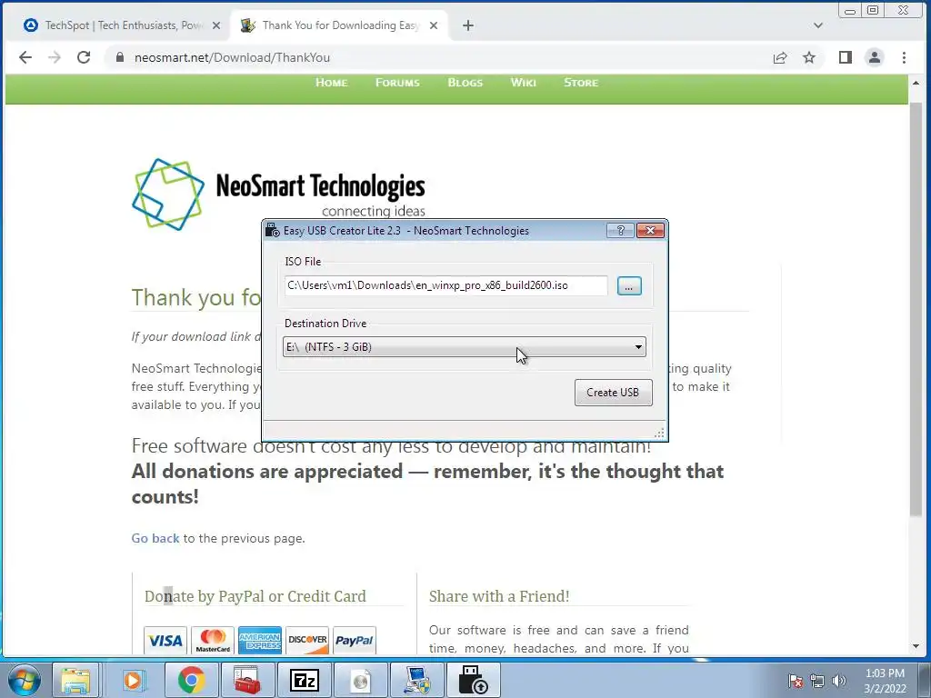Open the Blogs navigation item
The height and width of the screenshot is (698, 931).
point(465,83)
